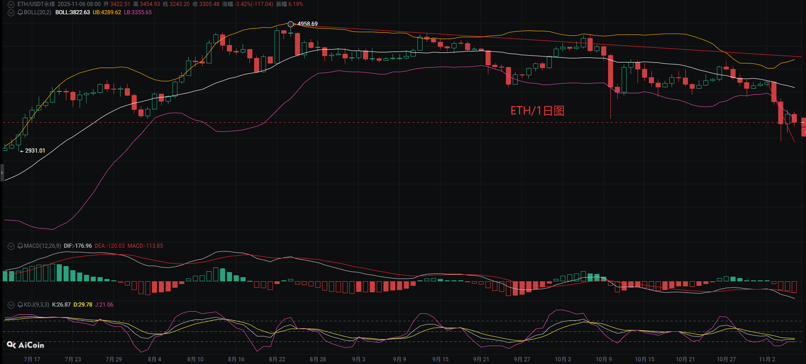The height and width of the screenshot is (364, 806).
Task: Click the ETH/USDT永续 pair name
Action: tap(36, 4)
